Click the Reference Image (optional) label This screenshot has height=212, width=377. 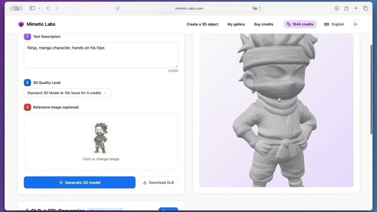coord(56,107)
